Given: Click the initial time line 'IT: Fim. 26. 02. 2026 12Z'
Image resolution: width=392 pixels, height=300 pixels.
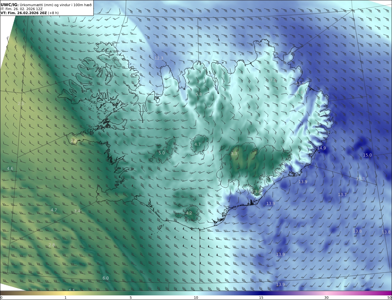Looking at the screenshot, I should click(x=21, y=9).
